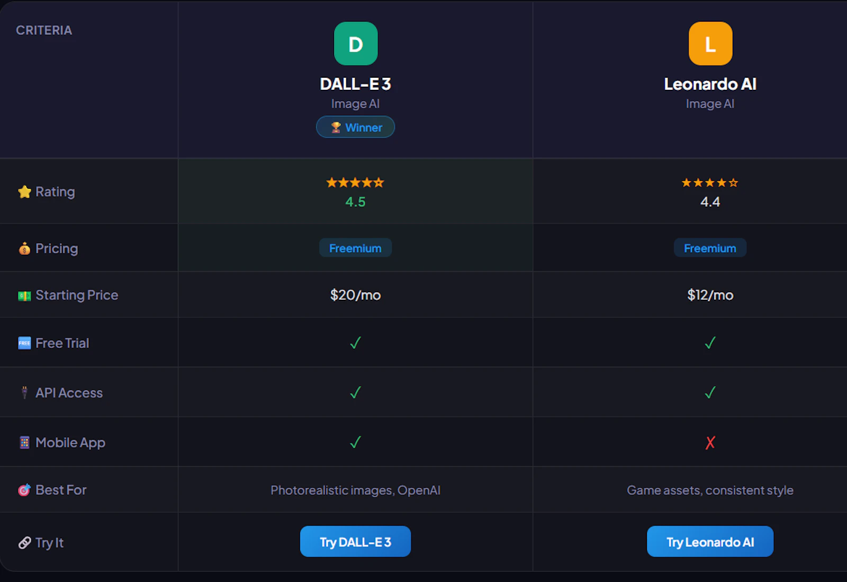Click the target icon beside Best For
The height and width of the screenshot is (582, 847).
(24, 490)
